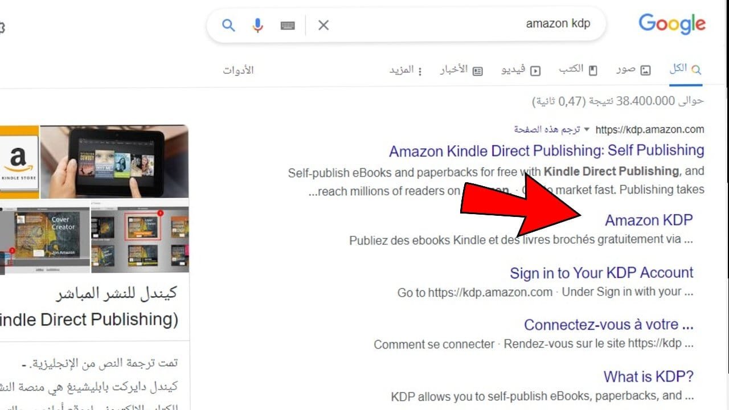Open the on-screen keyboard icon
This screenshot has width=729, height=410.
288,25
